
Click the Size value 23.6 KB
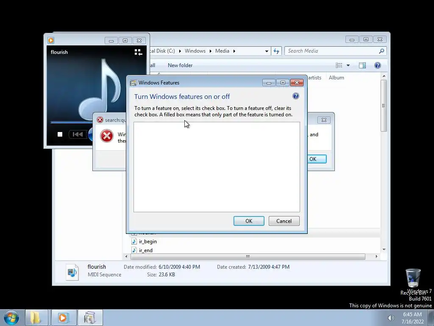click(x=167, y=275)
